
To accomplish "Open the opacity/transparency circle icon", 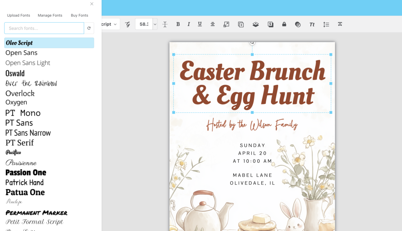I will tap(298, 24).
